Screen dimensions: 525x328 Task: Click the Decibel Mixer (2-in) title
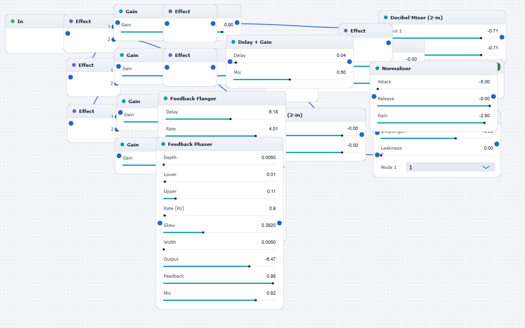[416, 18]
